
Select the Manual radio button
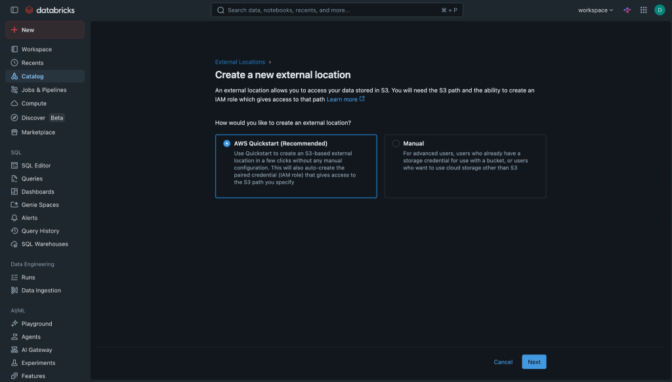tap(396, 144)
